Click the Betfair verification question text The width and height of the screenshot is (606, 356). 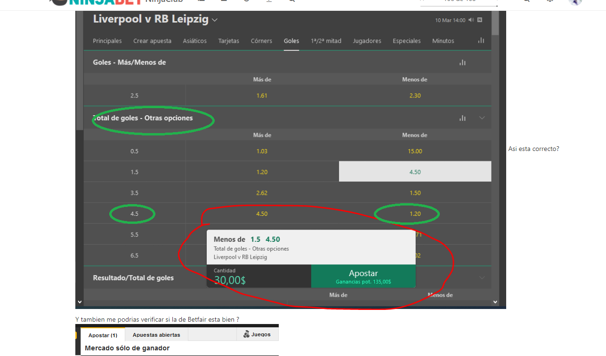coord(157,320)
